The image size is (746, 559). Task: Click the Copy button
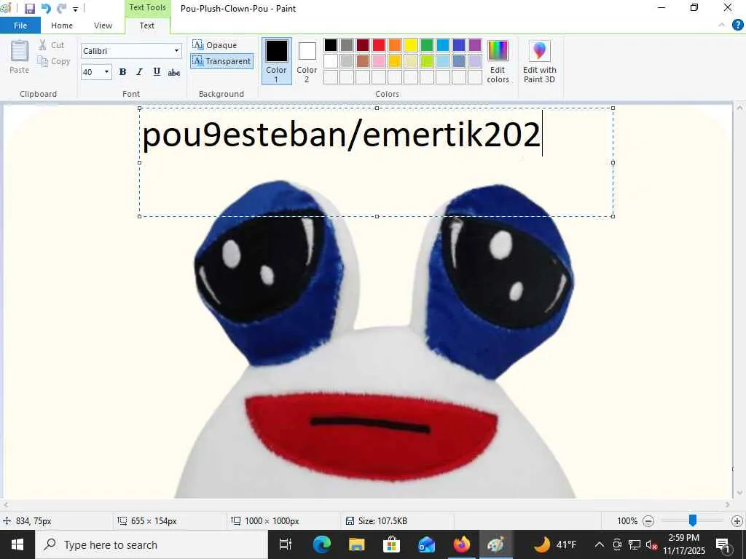click(54, 61)
